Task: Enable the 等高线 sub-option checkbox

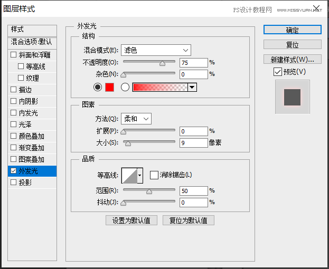Action: pos(21,66)
